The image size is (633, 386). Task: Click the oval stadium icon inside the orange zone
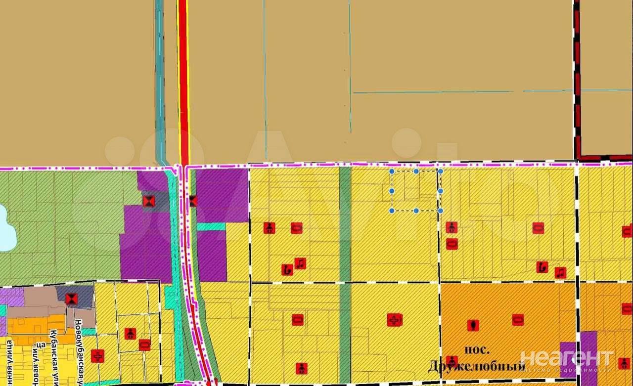coord(518,320)
